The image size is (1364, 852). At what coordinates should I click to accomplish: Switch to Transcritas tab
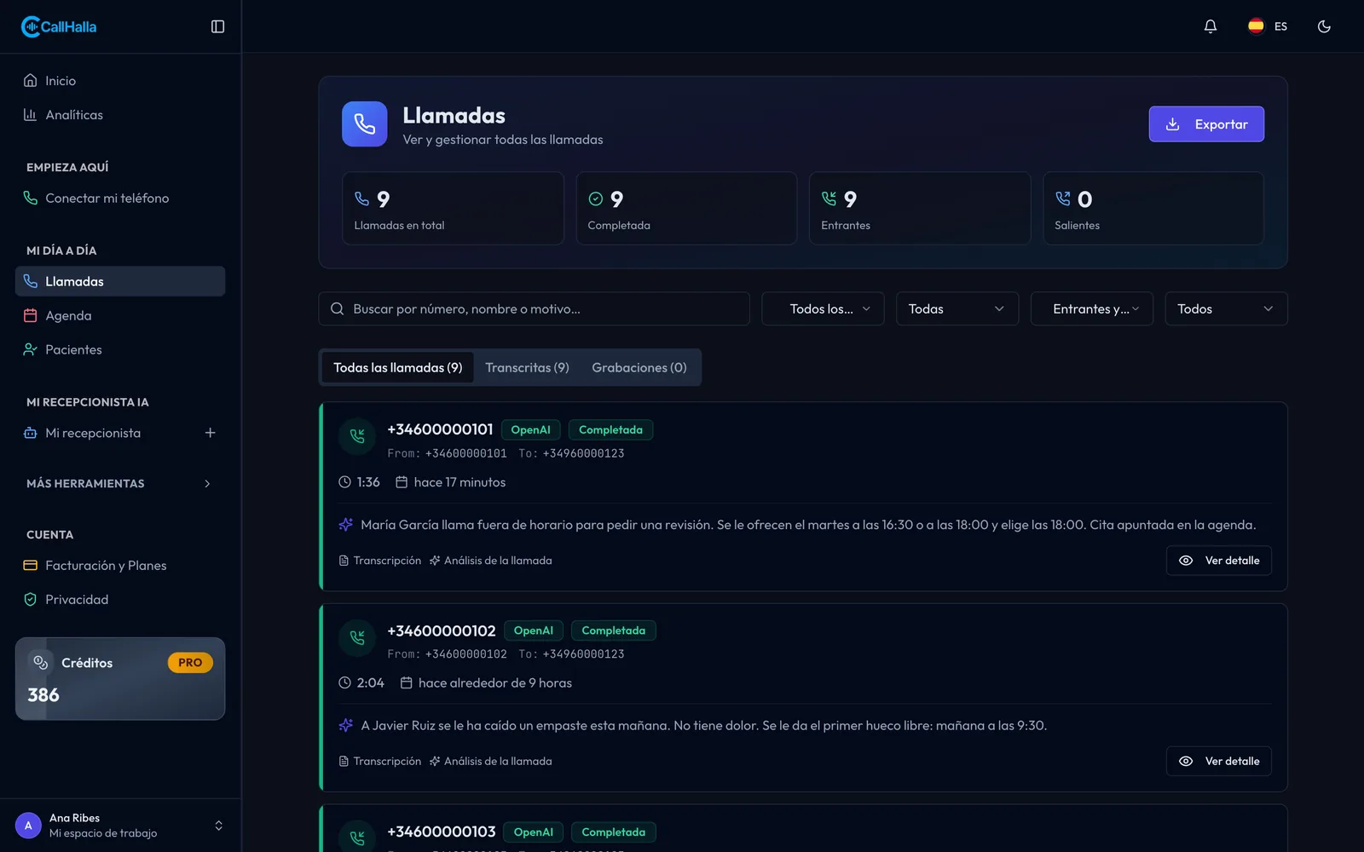[x=527, y=368]
